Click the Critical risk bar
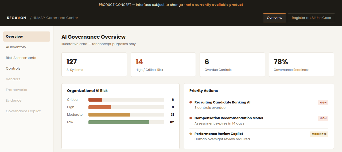This screenshot has height=152, width=342. (126, 100)
